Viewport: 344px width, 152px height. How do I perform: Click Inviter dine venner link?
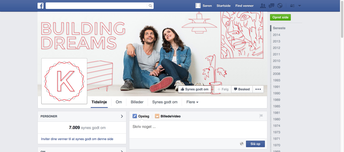tap(77, 139)
